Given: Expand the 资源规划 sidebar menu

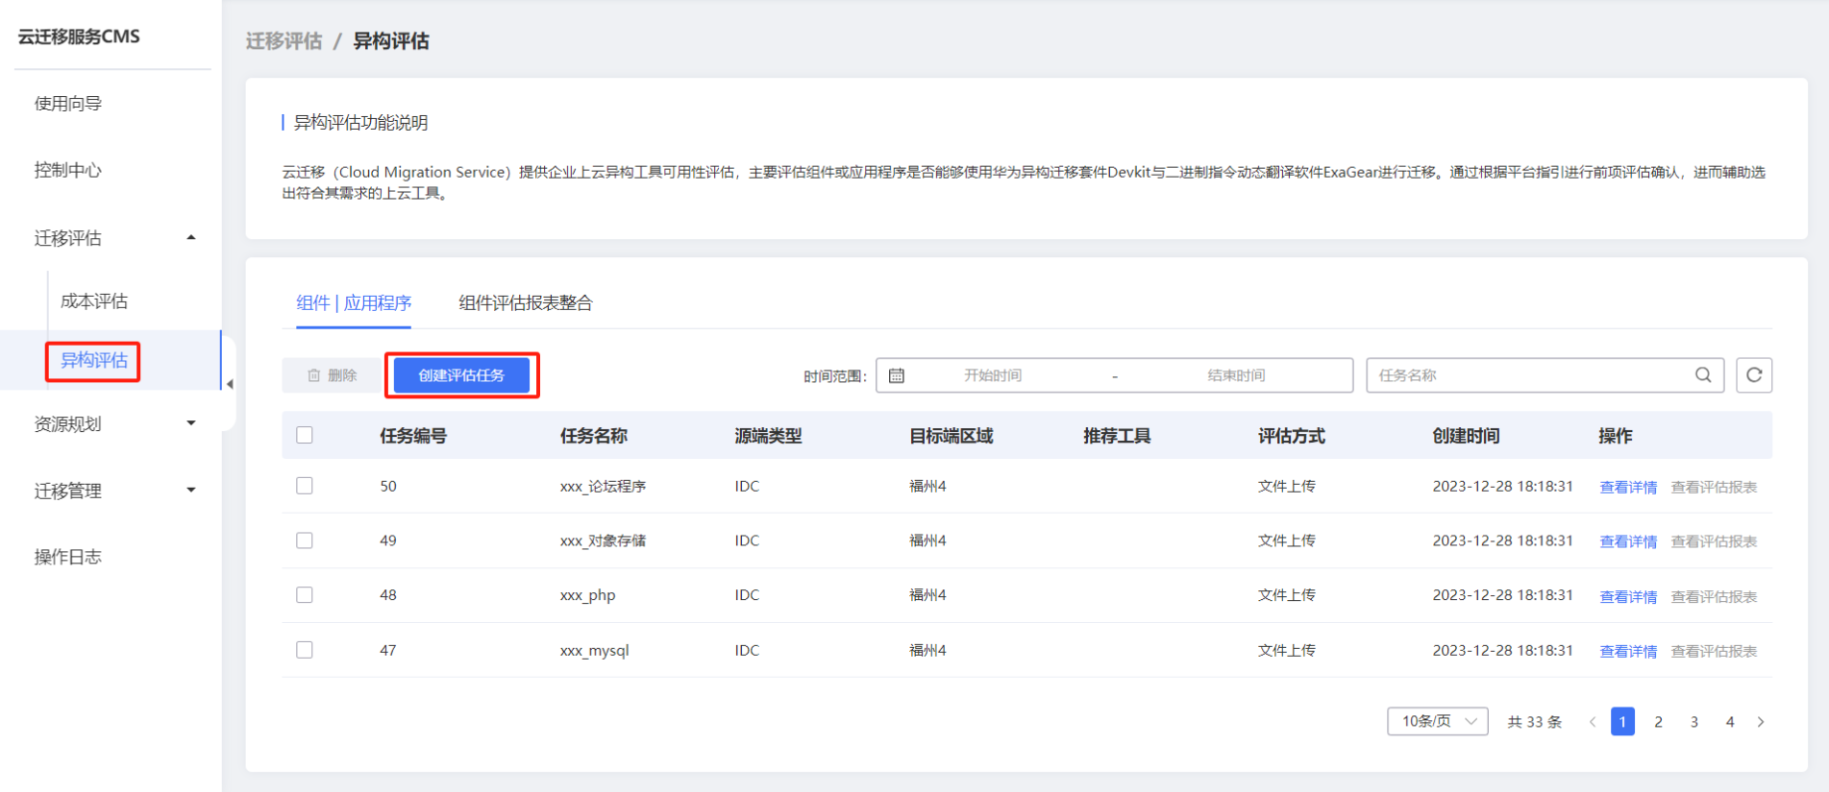Looking at the screenshot, I should [191, 423].
